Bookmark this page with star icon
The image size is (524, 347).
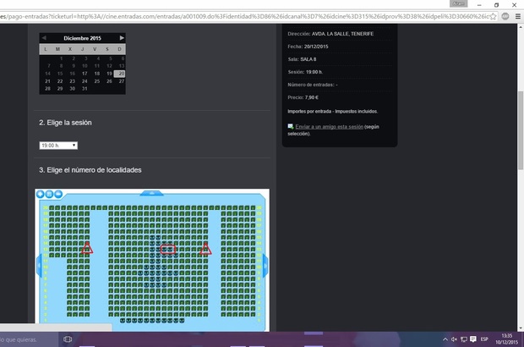point(492,15)
